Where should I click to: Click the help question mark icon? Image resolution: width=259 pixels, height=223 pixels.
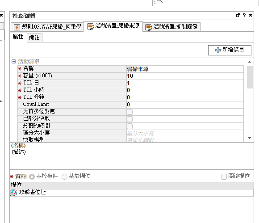point(244,15)
